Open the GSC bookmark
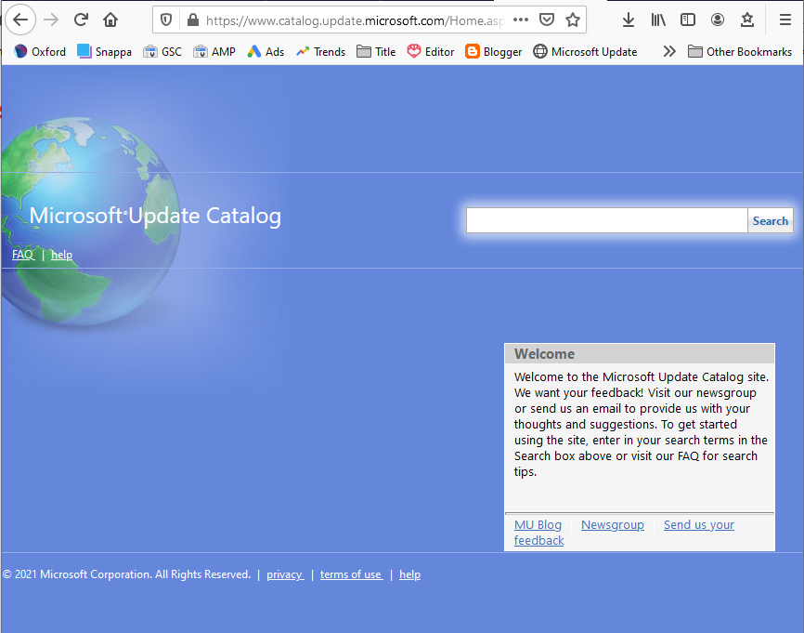The height and width of the screenshot is (633, 804). coord(162,52)
